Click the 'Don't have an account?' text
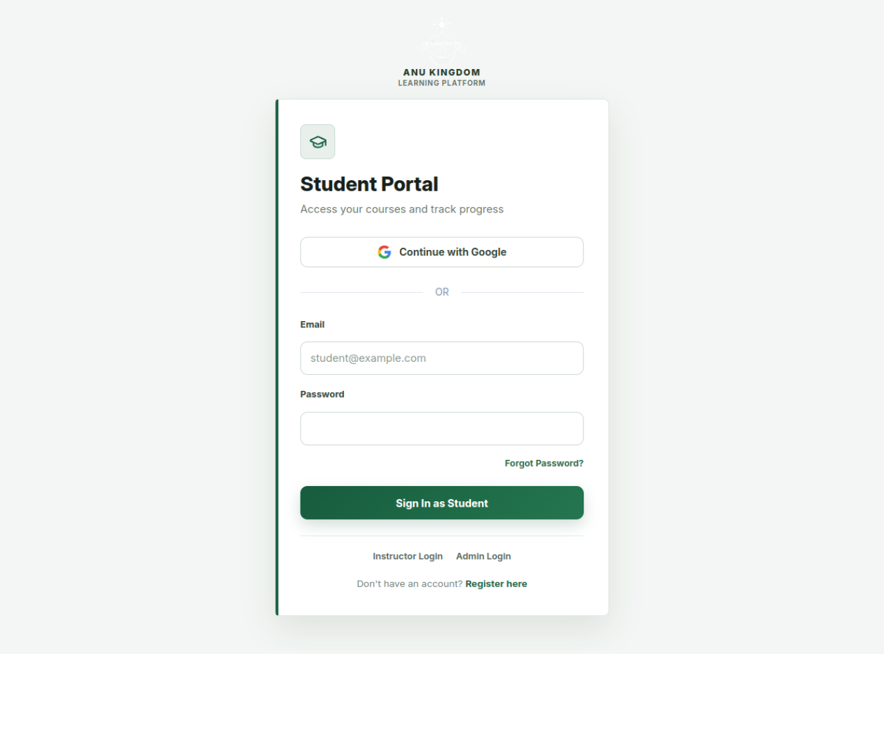This screenshot has height=736, width=884. (410, 584)
